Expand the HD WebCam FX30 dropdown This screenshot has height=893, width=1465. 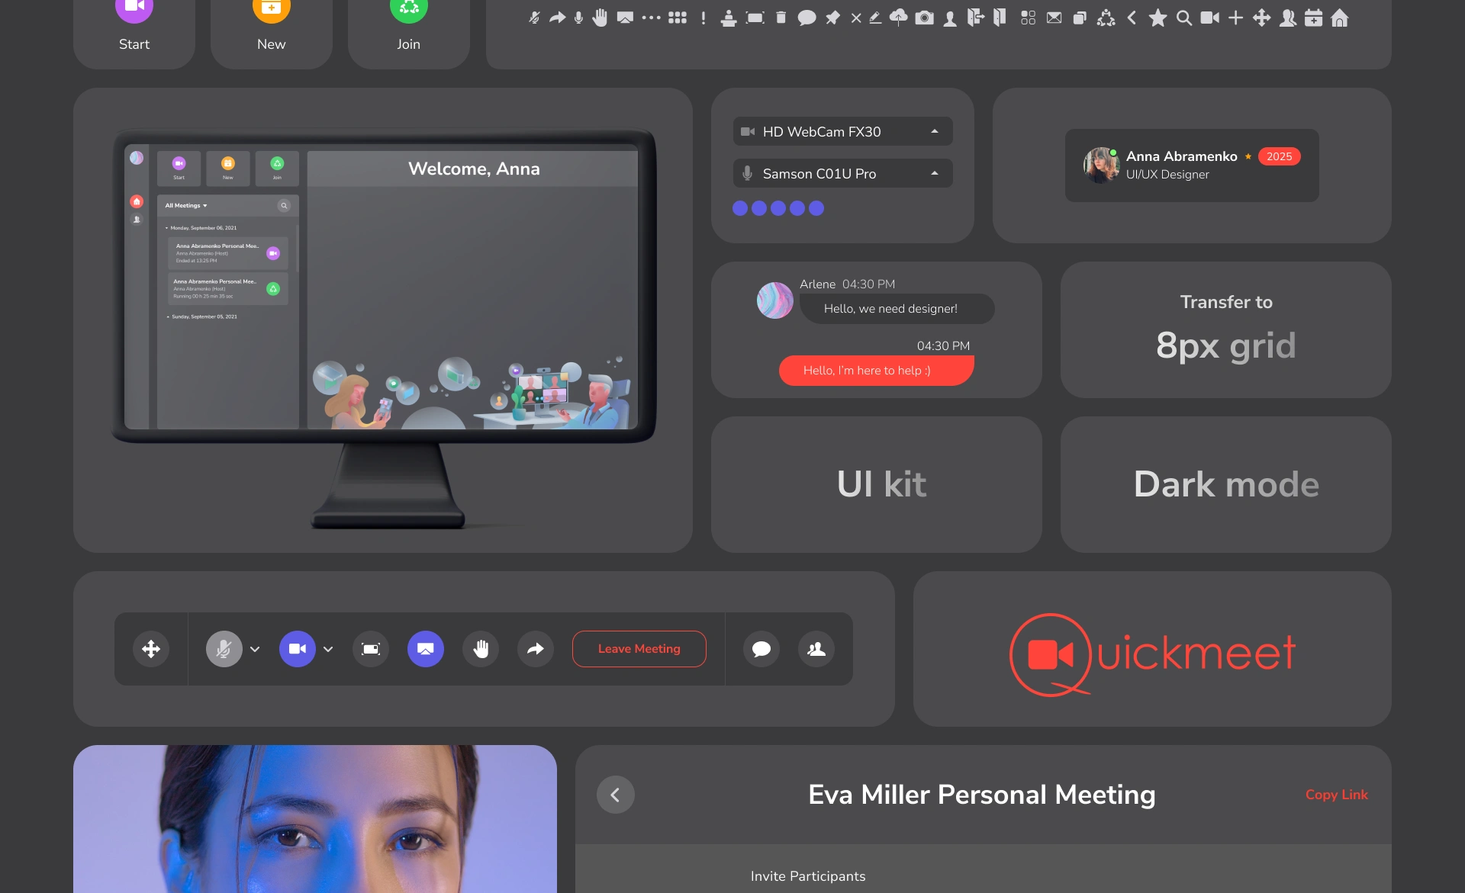pos(934,131)
